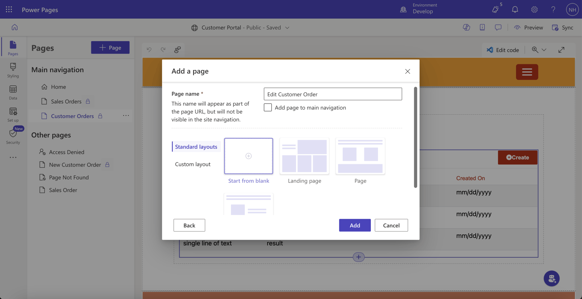582x299 pixels.
Task: Click the Page name input field
Action: (332, 94)
